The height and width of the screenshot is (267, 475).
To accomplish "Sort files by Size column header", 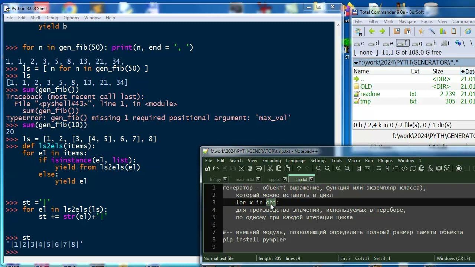I will (438, 71).
